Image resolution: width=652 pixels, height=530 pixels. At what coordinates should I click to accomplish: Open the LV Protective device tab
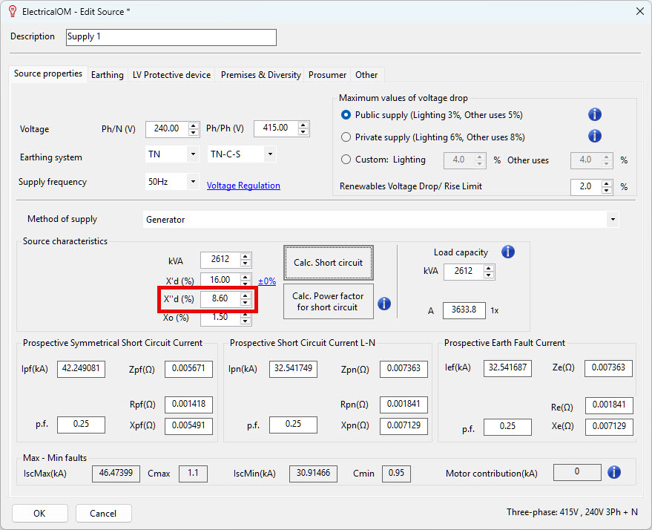pyautogui.click(x=172, y=75)
